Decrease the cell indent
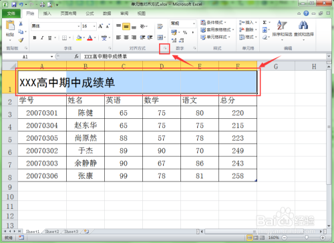334x243 pixels. pos(142,37)
